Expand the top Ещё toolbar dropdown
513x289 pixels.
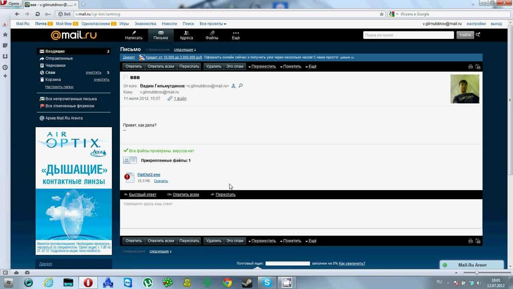[x=311, y=67]
